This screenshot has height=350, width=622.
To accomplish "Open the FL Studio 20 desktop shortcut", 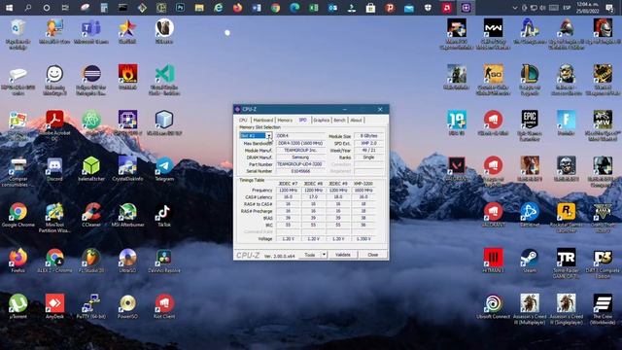I will tap(91, 261).
